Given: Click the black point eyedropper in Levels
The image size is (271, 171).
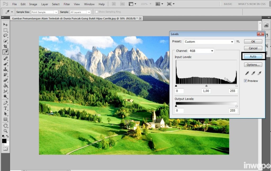Looking at the screenshot, I should 247,73.
